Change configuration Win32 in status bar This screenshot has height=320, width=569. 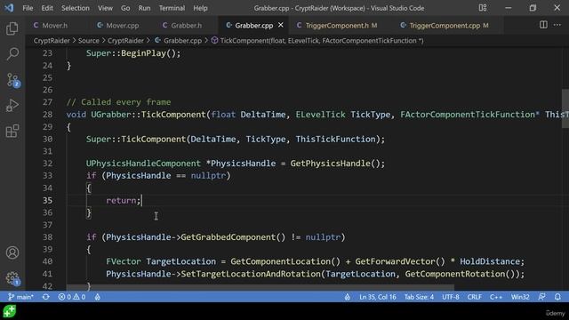coord(520,297)
